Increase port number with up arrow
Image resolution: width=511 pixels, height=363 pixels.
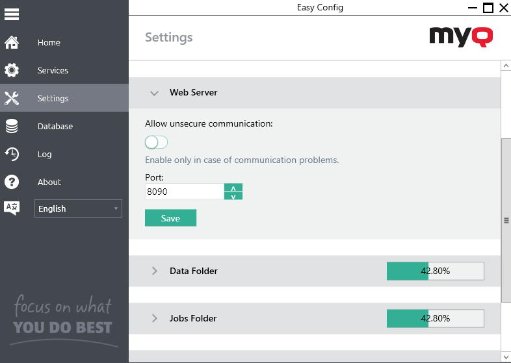pos(233,188)
